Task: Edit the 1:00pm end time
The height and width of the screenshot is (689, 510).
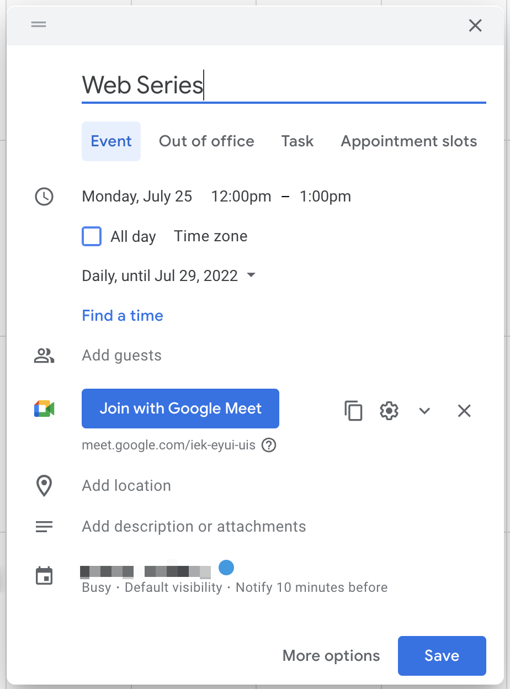Action: pos(325,197)
